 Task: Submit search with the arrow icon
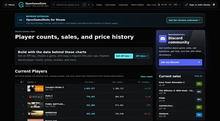[x=89, y=5]
